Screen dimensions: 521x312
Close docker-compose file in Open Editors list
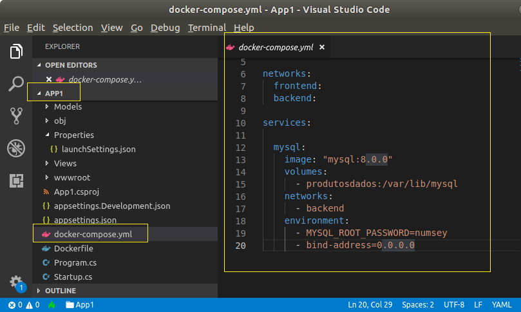pyautogui.click(x=49, y=79)
